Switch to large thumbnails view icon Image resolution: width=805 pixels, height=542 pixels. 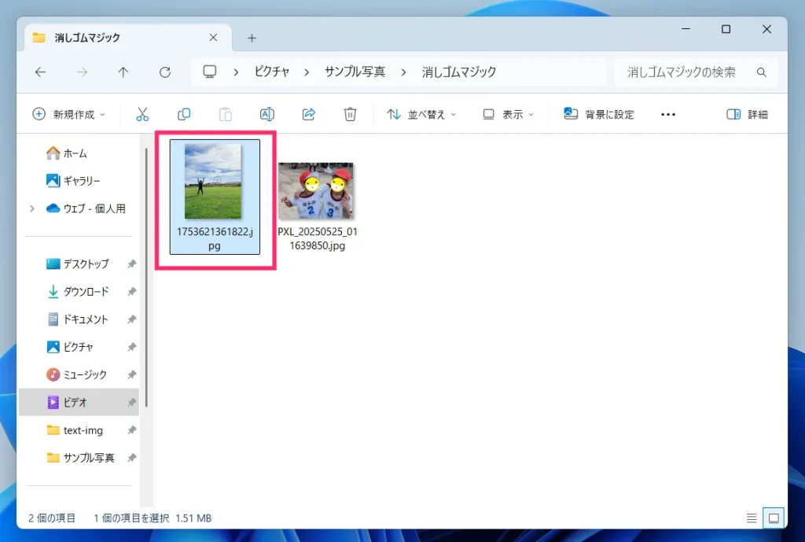click(x=774, y=518)
